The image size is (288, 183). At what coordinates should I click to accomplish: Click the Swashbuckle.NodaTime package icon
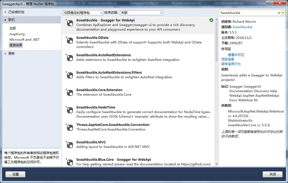pos(70,110)
